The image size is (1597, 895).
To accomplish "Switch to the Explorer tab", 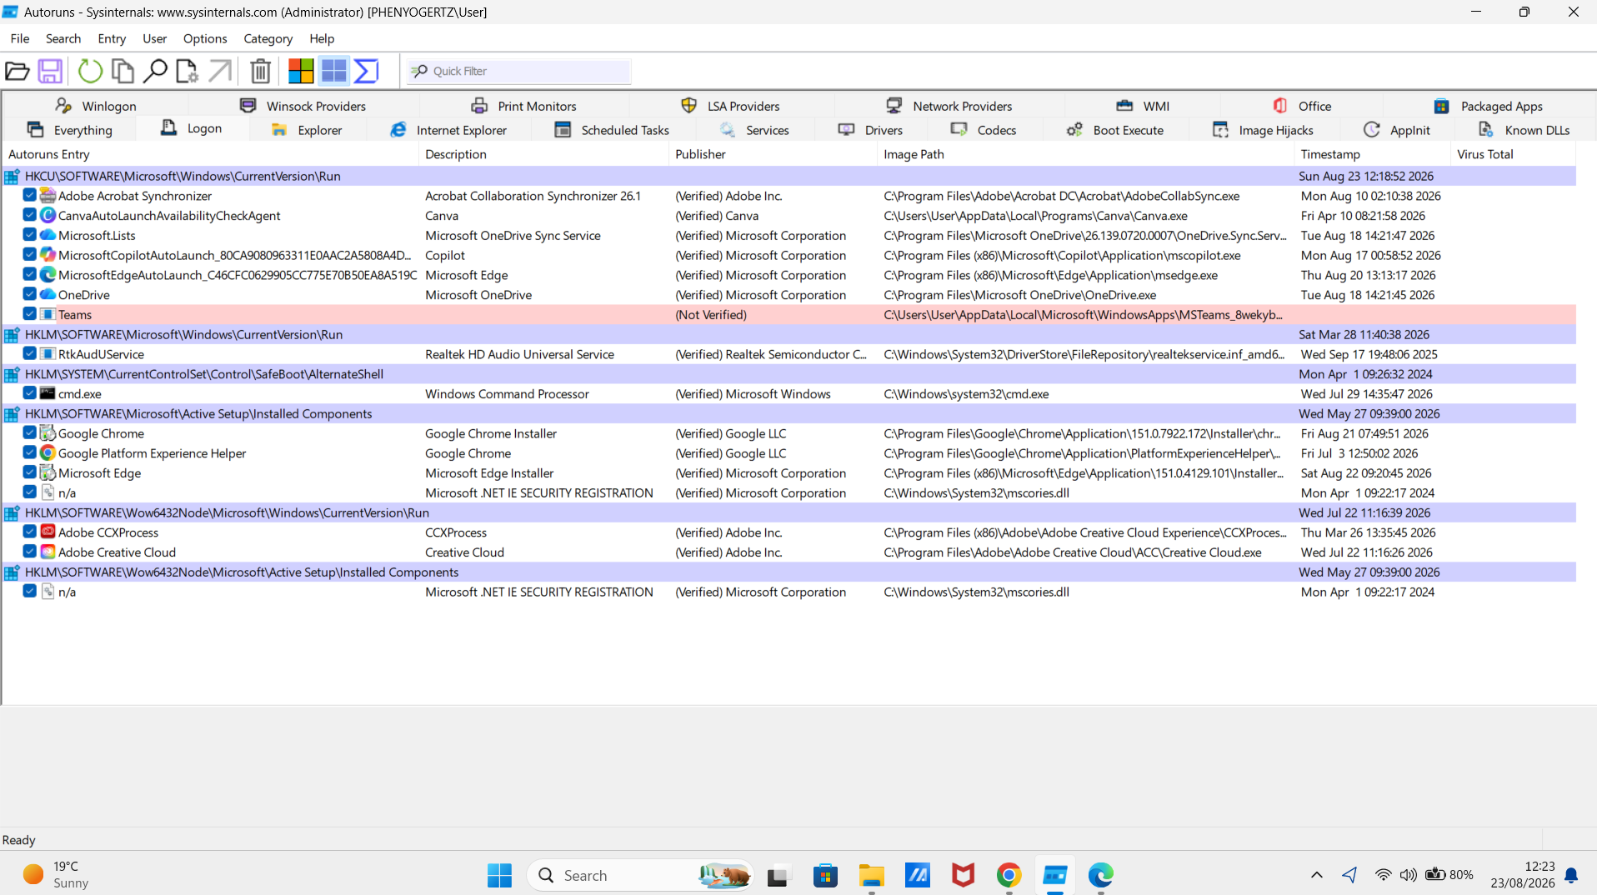I will (x=307, y=130).
